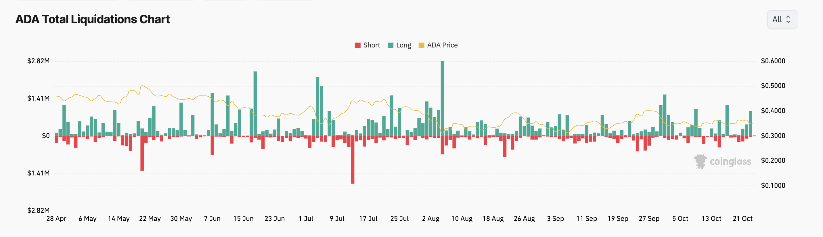Viewport: 823px width, 237px height.
Task: Click the coinglass watermark logo icon
Action: [x=700, y=162]
